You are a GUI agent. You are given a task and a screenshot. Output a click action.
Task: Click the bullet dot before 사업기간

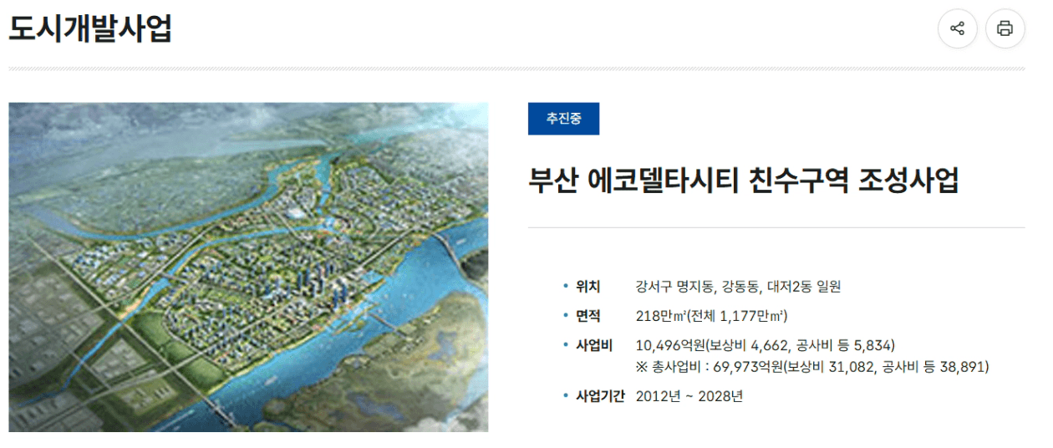click(566, 395)
